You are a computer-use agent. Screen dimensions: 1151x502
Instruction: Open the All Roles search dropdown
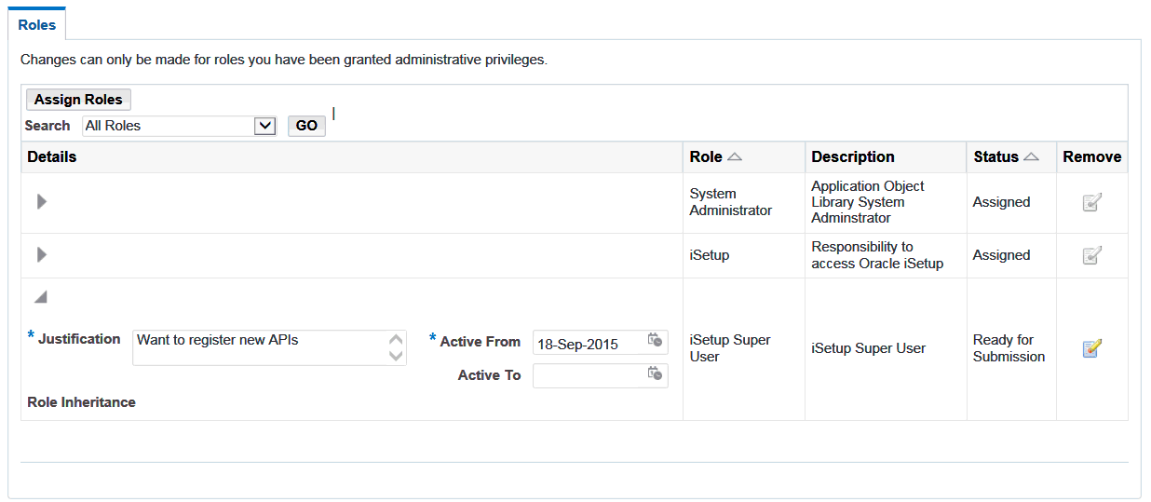coord(264,126)
